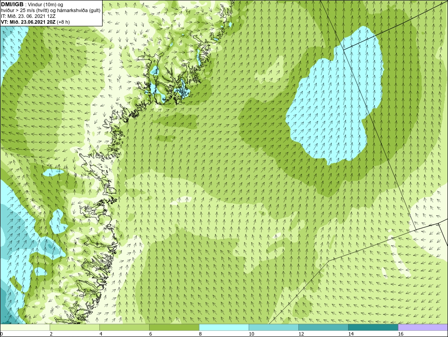The image size is (448, 337).
Task: Click the legend scale value 8
Action: 200,334
